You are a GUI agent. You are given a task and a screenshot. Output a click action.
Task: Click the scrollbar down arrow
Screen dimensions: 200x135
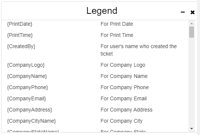191,129
